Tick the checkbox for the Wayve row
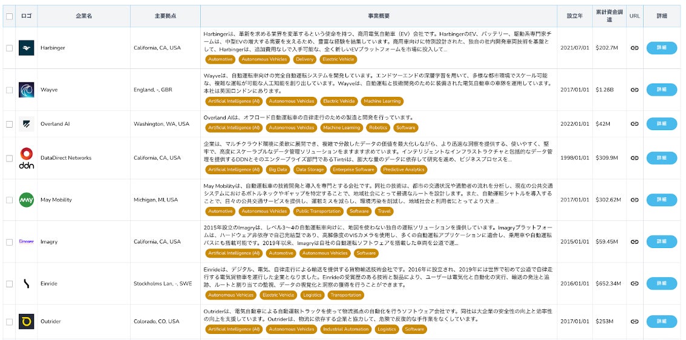Viewport: 686px width, 340px height. pyautogui.click(x=9, y=90)
